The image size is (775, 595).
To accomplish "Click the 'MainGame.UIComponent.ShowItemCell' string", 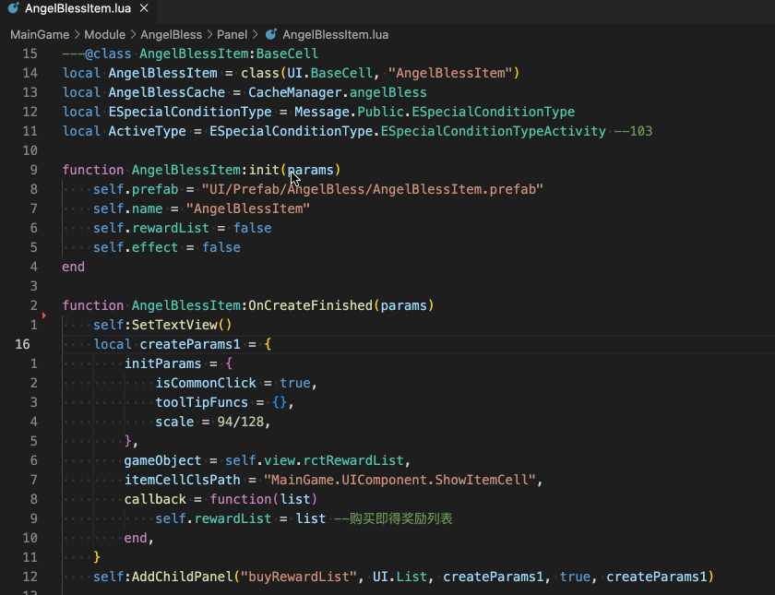I will tap(399, 480).
